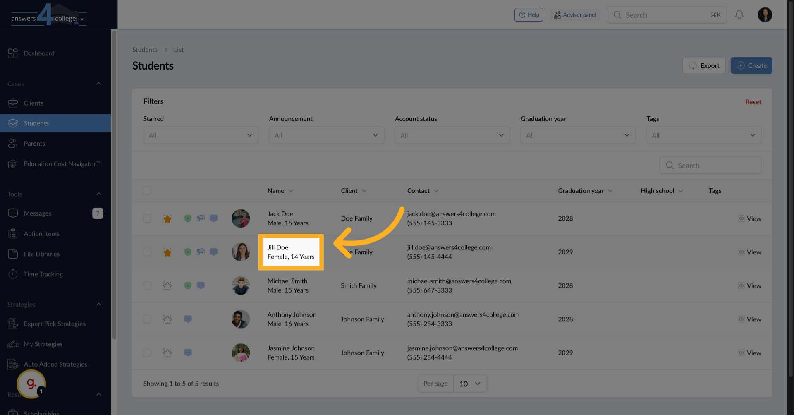The image size is (794, 415).
Task: Tick the checkbox for Jasmine Johnson
Action: pos(147,353)
